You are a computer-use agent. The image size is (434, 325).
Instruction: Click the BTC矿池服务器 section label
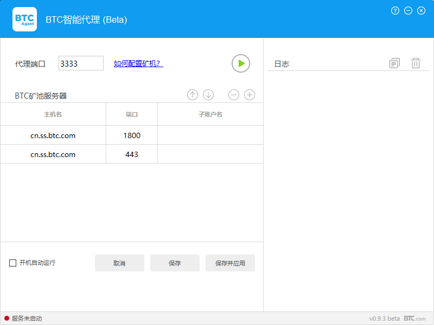click(x=41, y=96)
